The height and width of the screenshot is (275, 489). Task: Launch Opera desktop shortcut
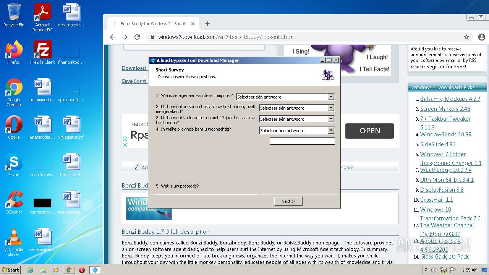[14, 128]
